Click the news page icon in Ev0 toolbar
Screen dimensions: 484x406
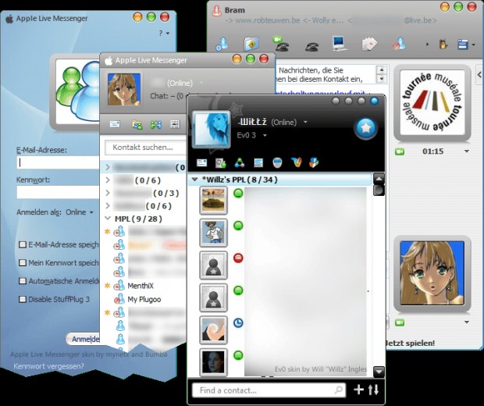(258, 162)
